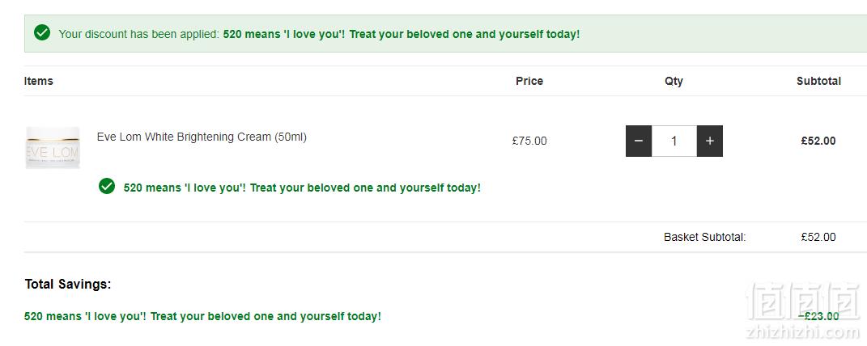Click the quantity input field showing 1

click(x=674, y=141)
